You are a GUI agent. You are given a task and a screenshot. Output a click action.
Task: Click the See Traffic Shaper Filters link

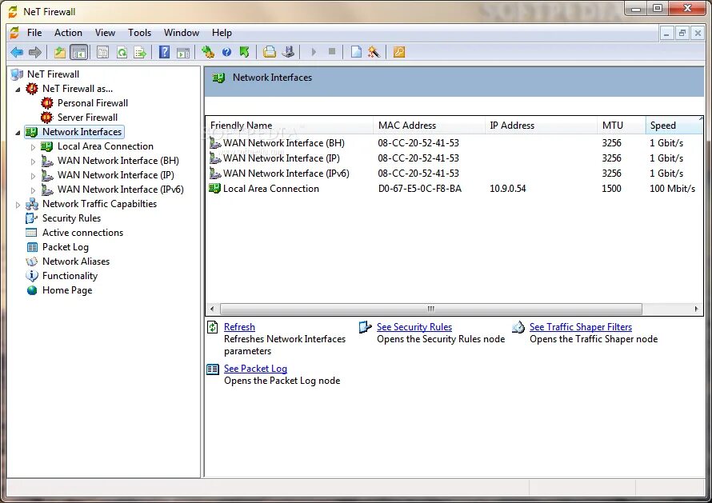[x=581, y=327]
